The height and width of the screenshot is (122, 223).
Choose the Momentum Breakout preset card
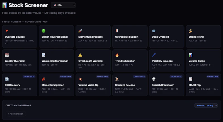click(93, 36)
